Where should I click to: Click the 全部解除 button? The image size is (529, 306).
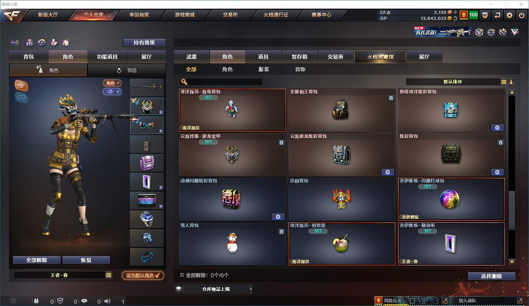(x=37, y=260)
